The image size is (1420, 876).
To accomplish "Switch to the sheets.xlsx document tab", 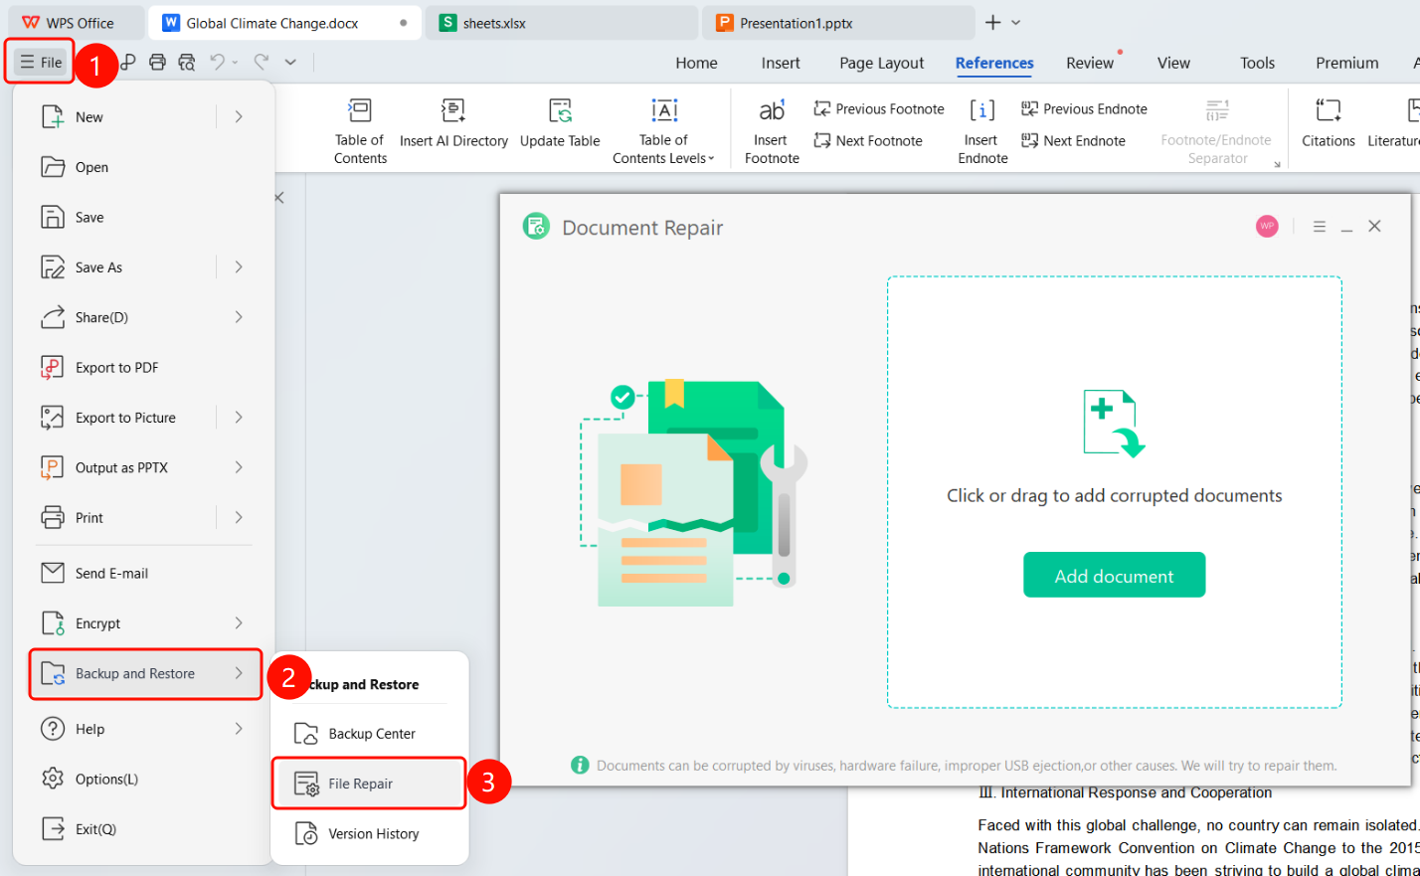I will click(562, 23).
